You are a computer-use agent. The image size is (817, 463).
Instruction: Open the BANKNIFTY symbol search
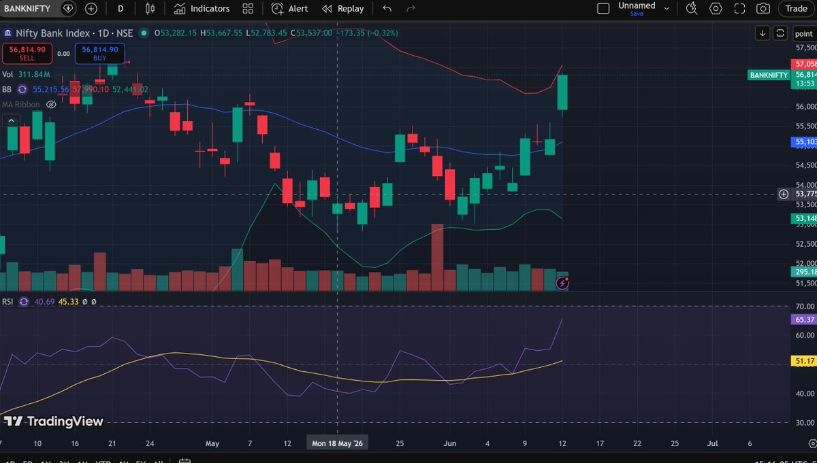(x=27, y=9)
